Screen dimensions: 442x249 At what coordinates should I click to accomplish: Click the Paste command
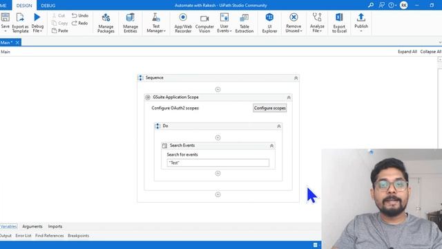(x=60, y=30)
